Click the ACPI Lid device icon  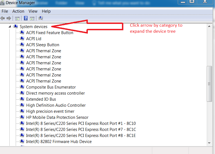tap(22, 39)
